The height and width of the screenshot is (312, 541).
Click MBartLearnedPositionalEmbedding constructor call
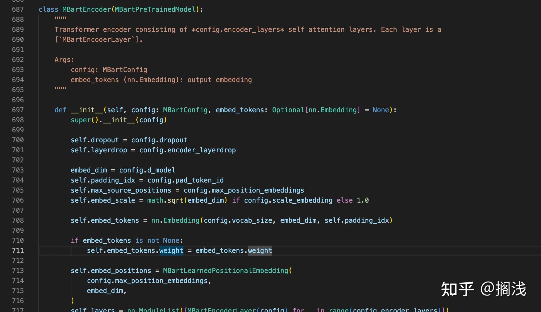tap(226, 270)
